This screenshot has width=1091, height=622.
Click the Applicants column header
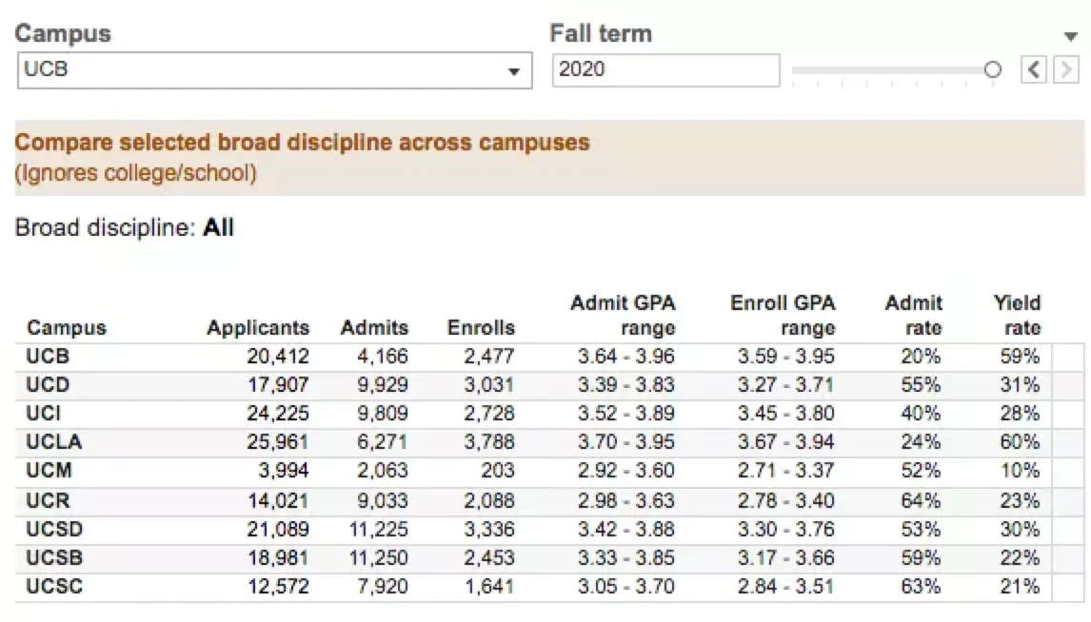coord(258,328)
